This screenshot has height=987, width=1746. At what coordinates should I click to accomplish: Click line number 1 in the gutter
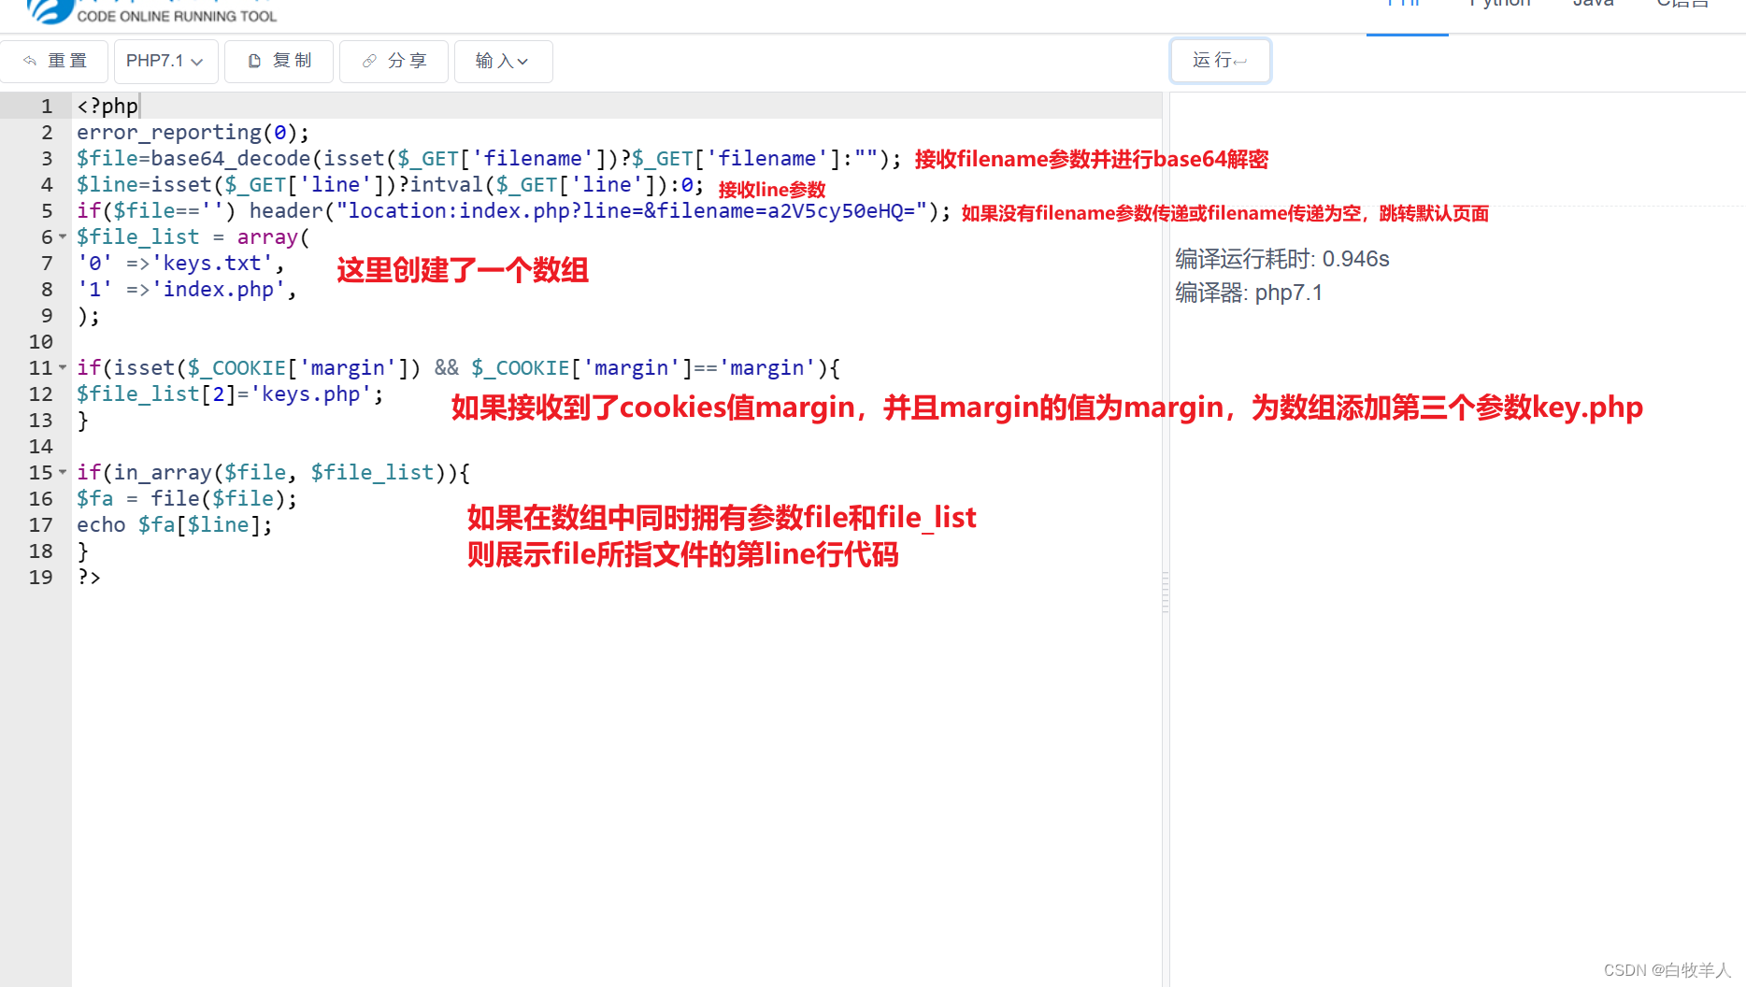coord(47,106)
